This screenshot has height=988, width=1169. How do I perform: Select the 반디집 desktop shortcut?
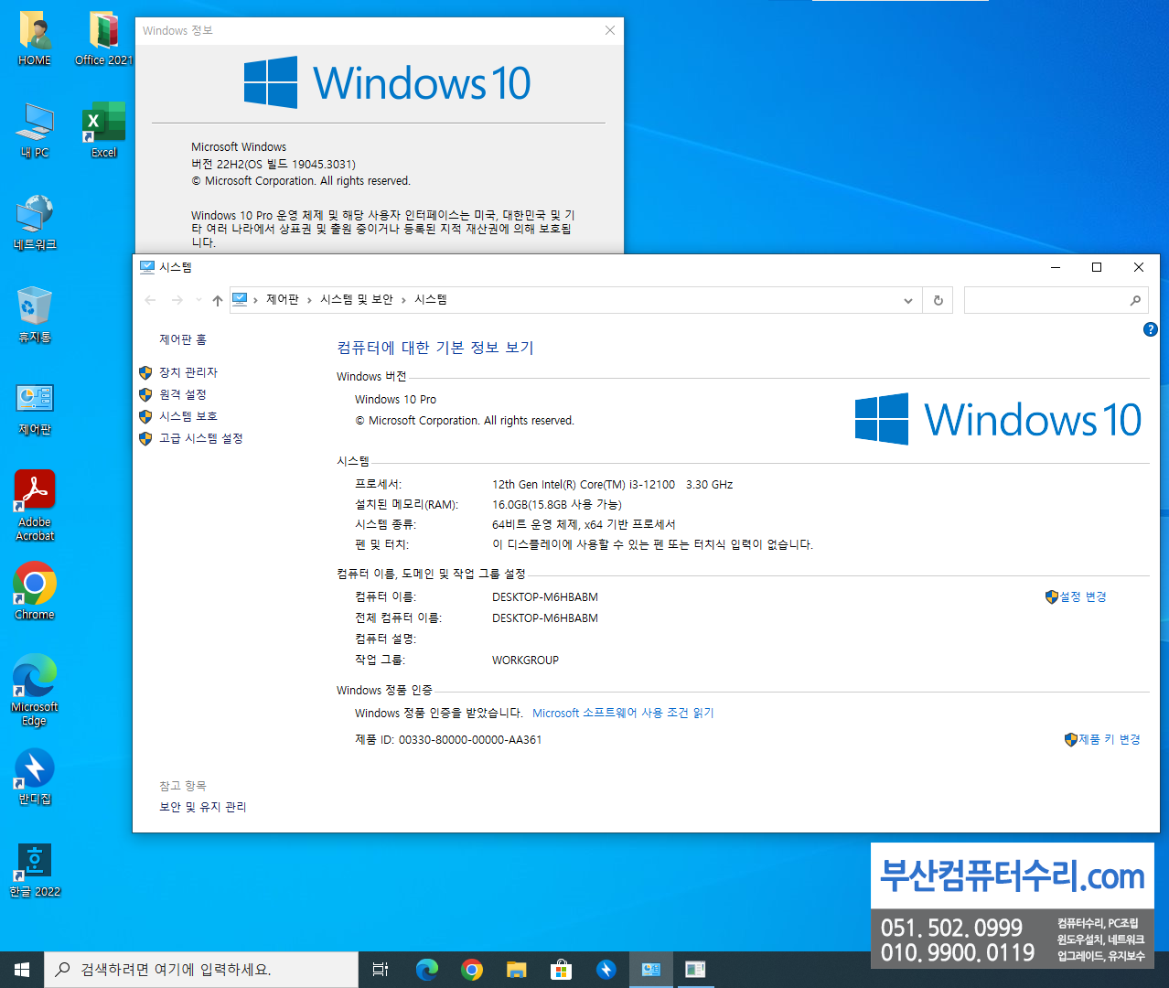pyautogui.click(x=35, y=778)
